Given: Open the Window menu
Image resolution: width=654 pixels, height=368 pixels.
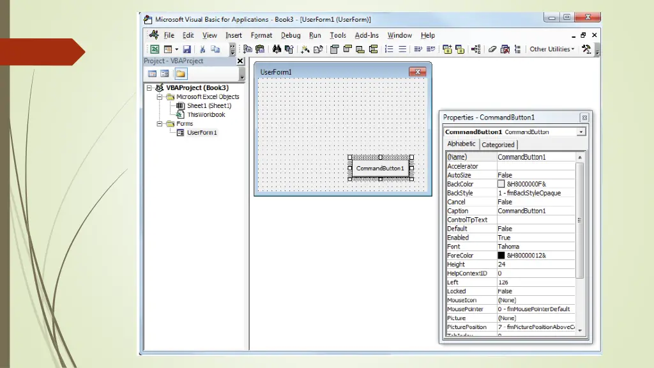Looking at the screenshot, I should 400,36.
